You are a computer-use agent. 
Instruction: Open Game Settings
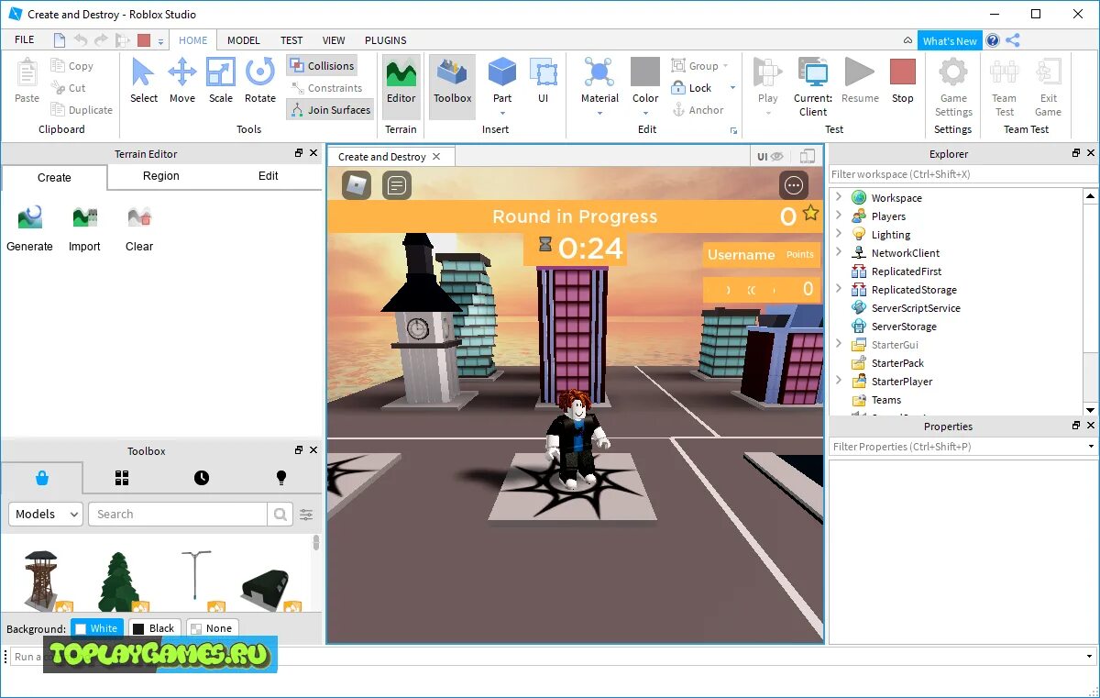pos(953,87)
